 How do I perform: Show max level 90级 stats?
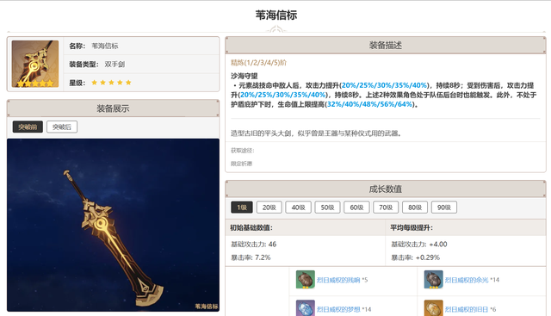444,208
